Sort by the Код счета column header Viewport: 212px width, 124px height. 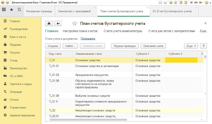[59, 54]
